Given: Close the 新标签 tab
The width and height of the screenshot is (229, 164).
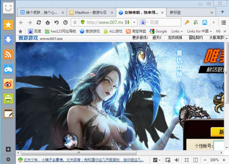Looking at the screenshot, I should (x=212, y=13).
